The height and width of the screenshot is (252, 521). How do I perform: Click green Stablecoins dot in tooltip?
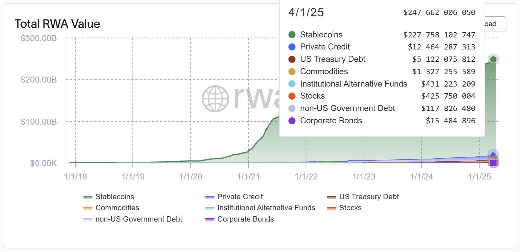coord(292,34)
